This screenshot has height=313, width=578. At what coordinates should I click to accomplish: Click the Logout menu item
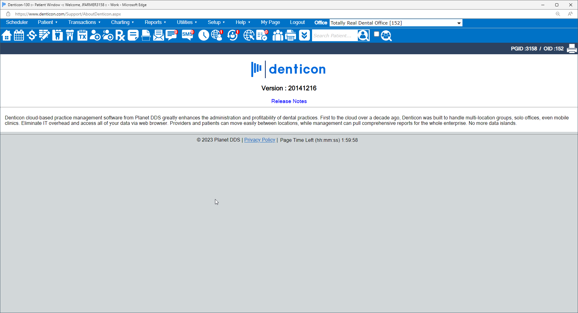(x=297, y=22)
